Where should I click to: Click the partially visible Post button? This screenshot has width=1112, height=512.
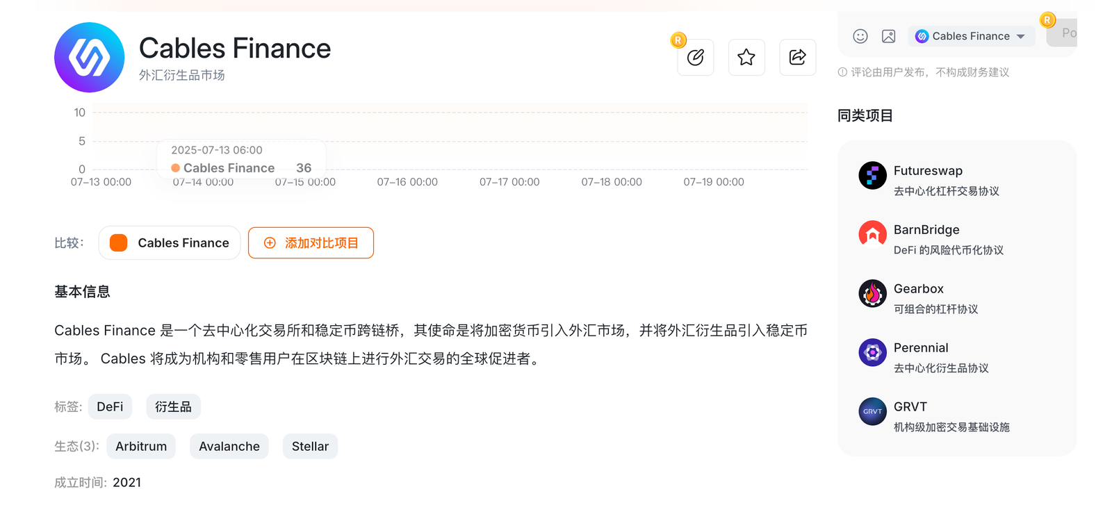[x=1062, y=33]
